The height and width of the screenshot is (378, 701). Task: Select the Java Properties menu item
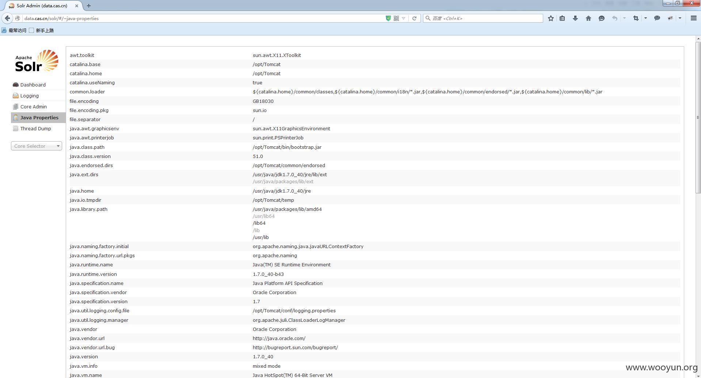coord(38,117)
